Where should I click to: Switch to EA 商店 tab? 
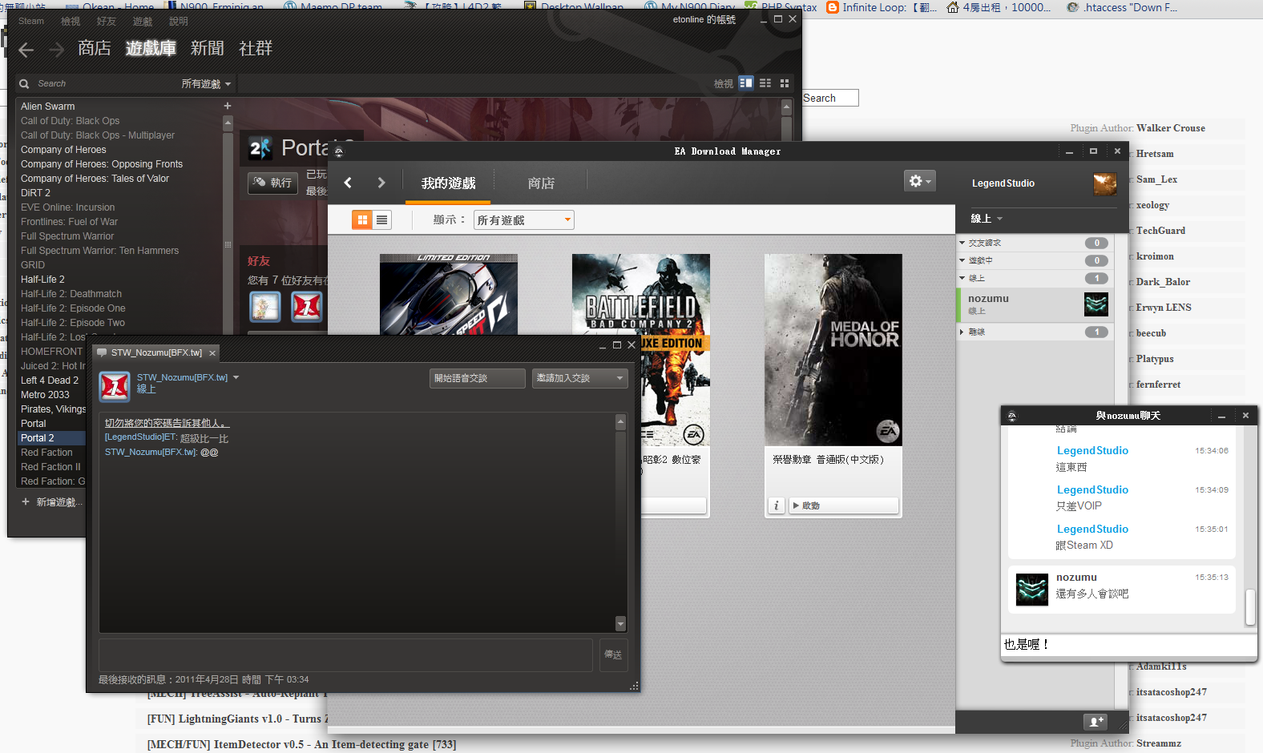pyautogui.click(x=541, y=183)
